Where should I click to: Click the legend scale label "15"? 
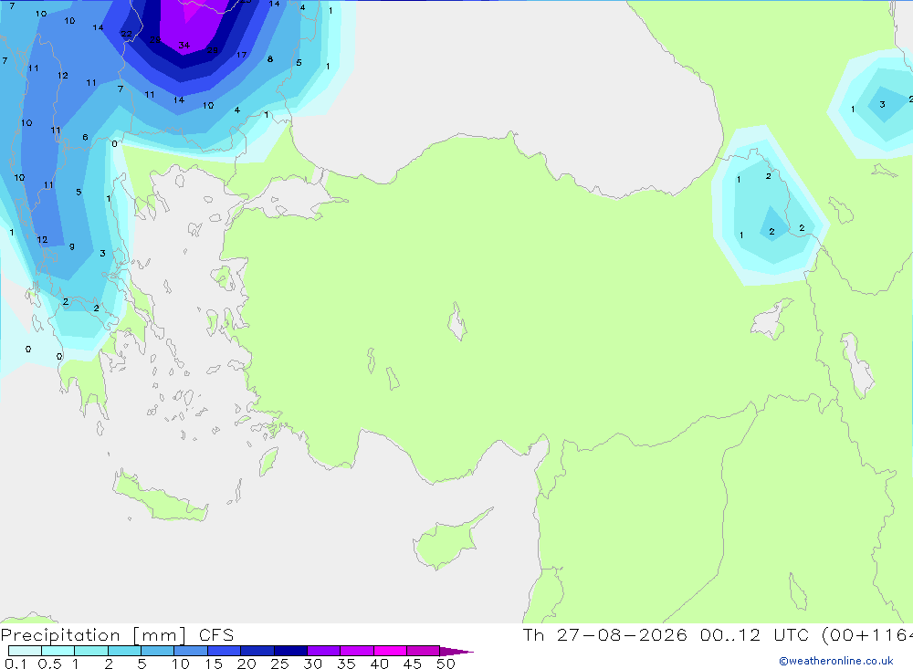click(214, 664)
